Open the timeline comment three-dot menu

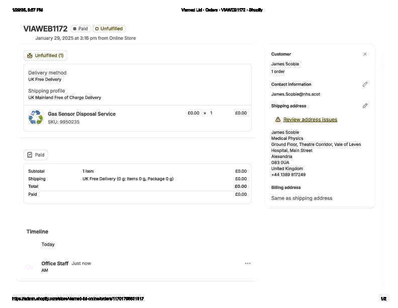[247, 263]
